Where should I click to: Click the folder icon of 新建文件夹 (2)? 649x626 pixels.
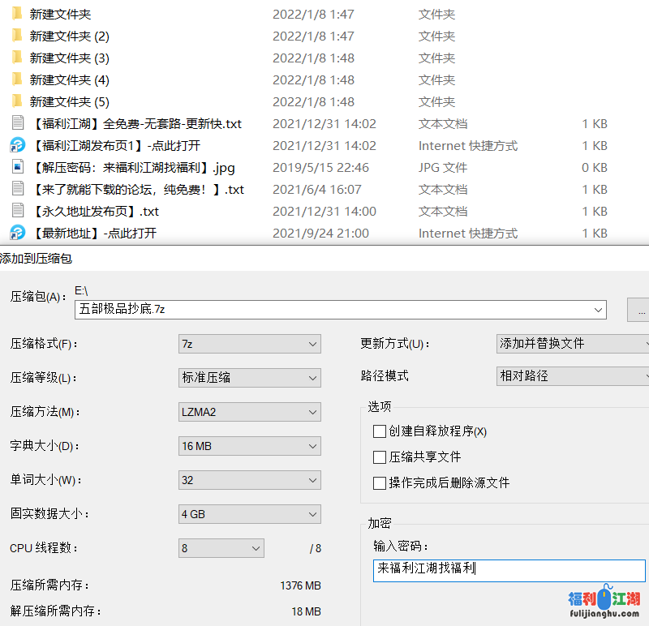(17, 36)
